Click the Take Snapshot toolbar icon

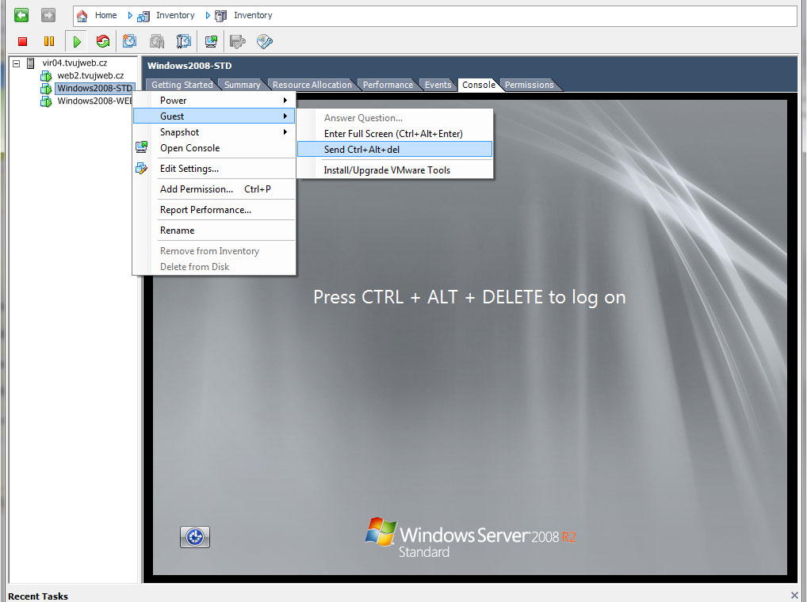129,41
